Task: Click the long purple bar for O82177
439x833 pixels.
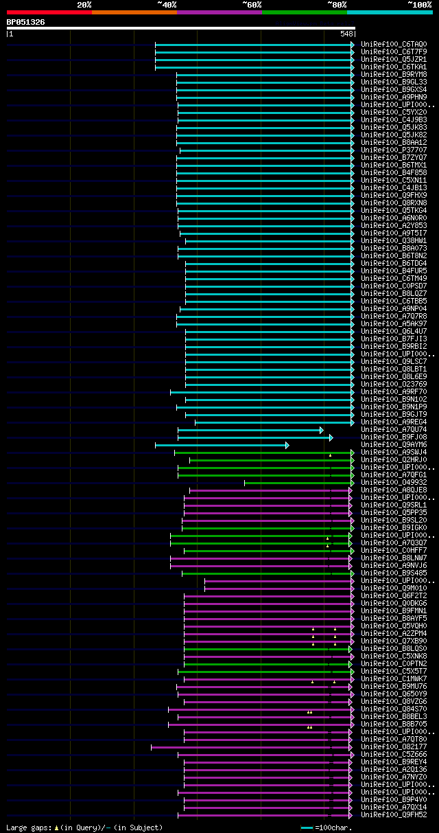Action: click(251, 747)
